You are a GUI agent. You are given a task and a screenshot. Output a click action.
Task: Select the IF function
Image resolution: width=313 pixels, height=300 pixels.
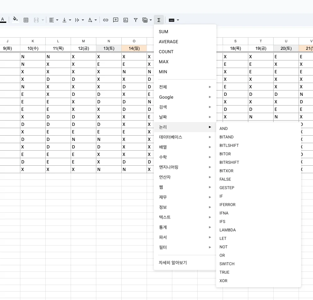pos(259,196)
